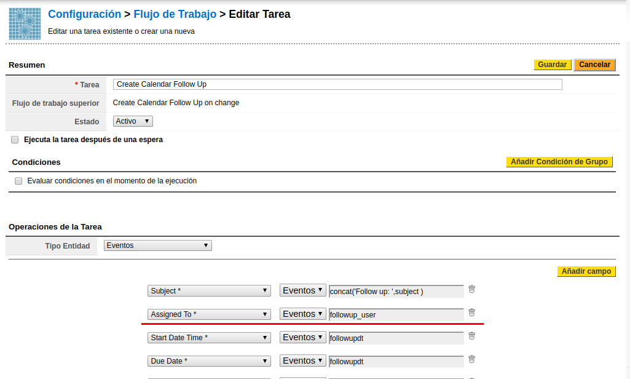Click the Tarea name input field
The image size is (630, 379).
(x=337, y=84)
